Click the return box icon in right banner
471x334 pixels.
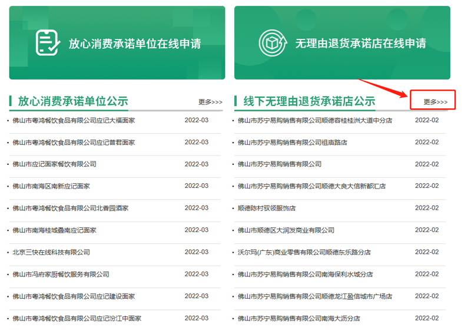coord(273,42)
